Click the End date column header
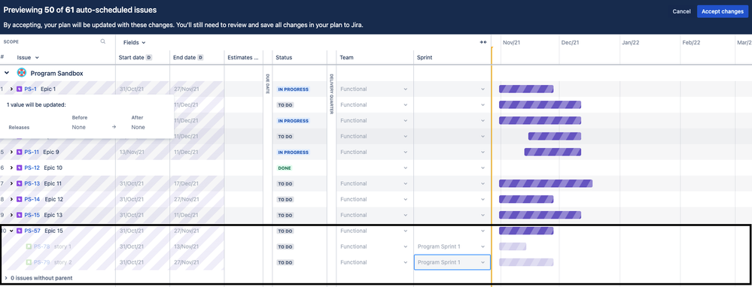This screenshot has height=287, width=752. (x=184, y=57)
